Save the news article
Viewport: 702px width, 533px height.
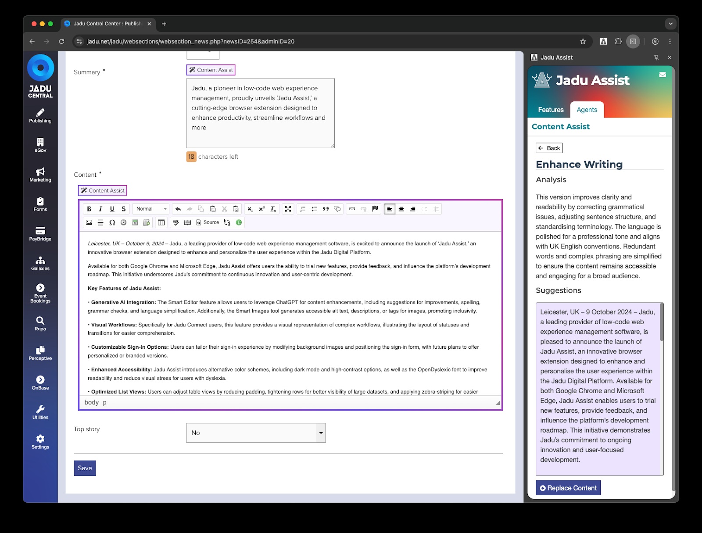[85, 468]
